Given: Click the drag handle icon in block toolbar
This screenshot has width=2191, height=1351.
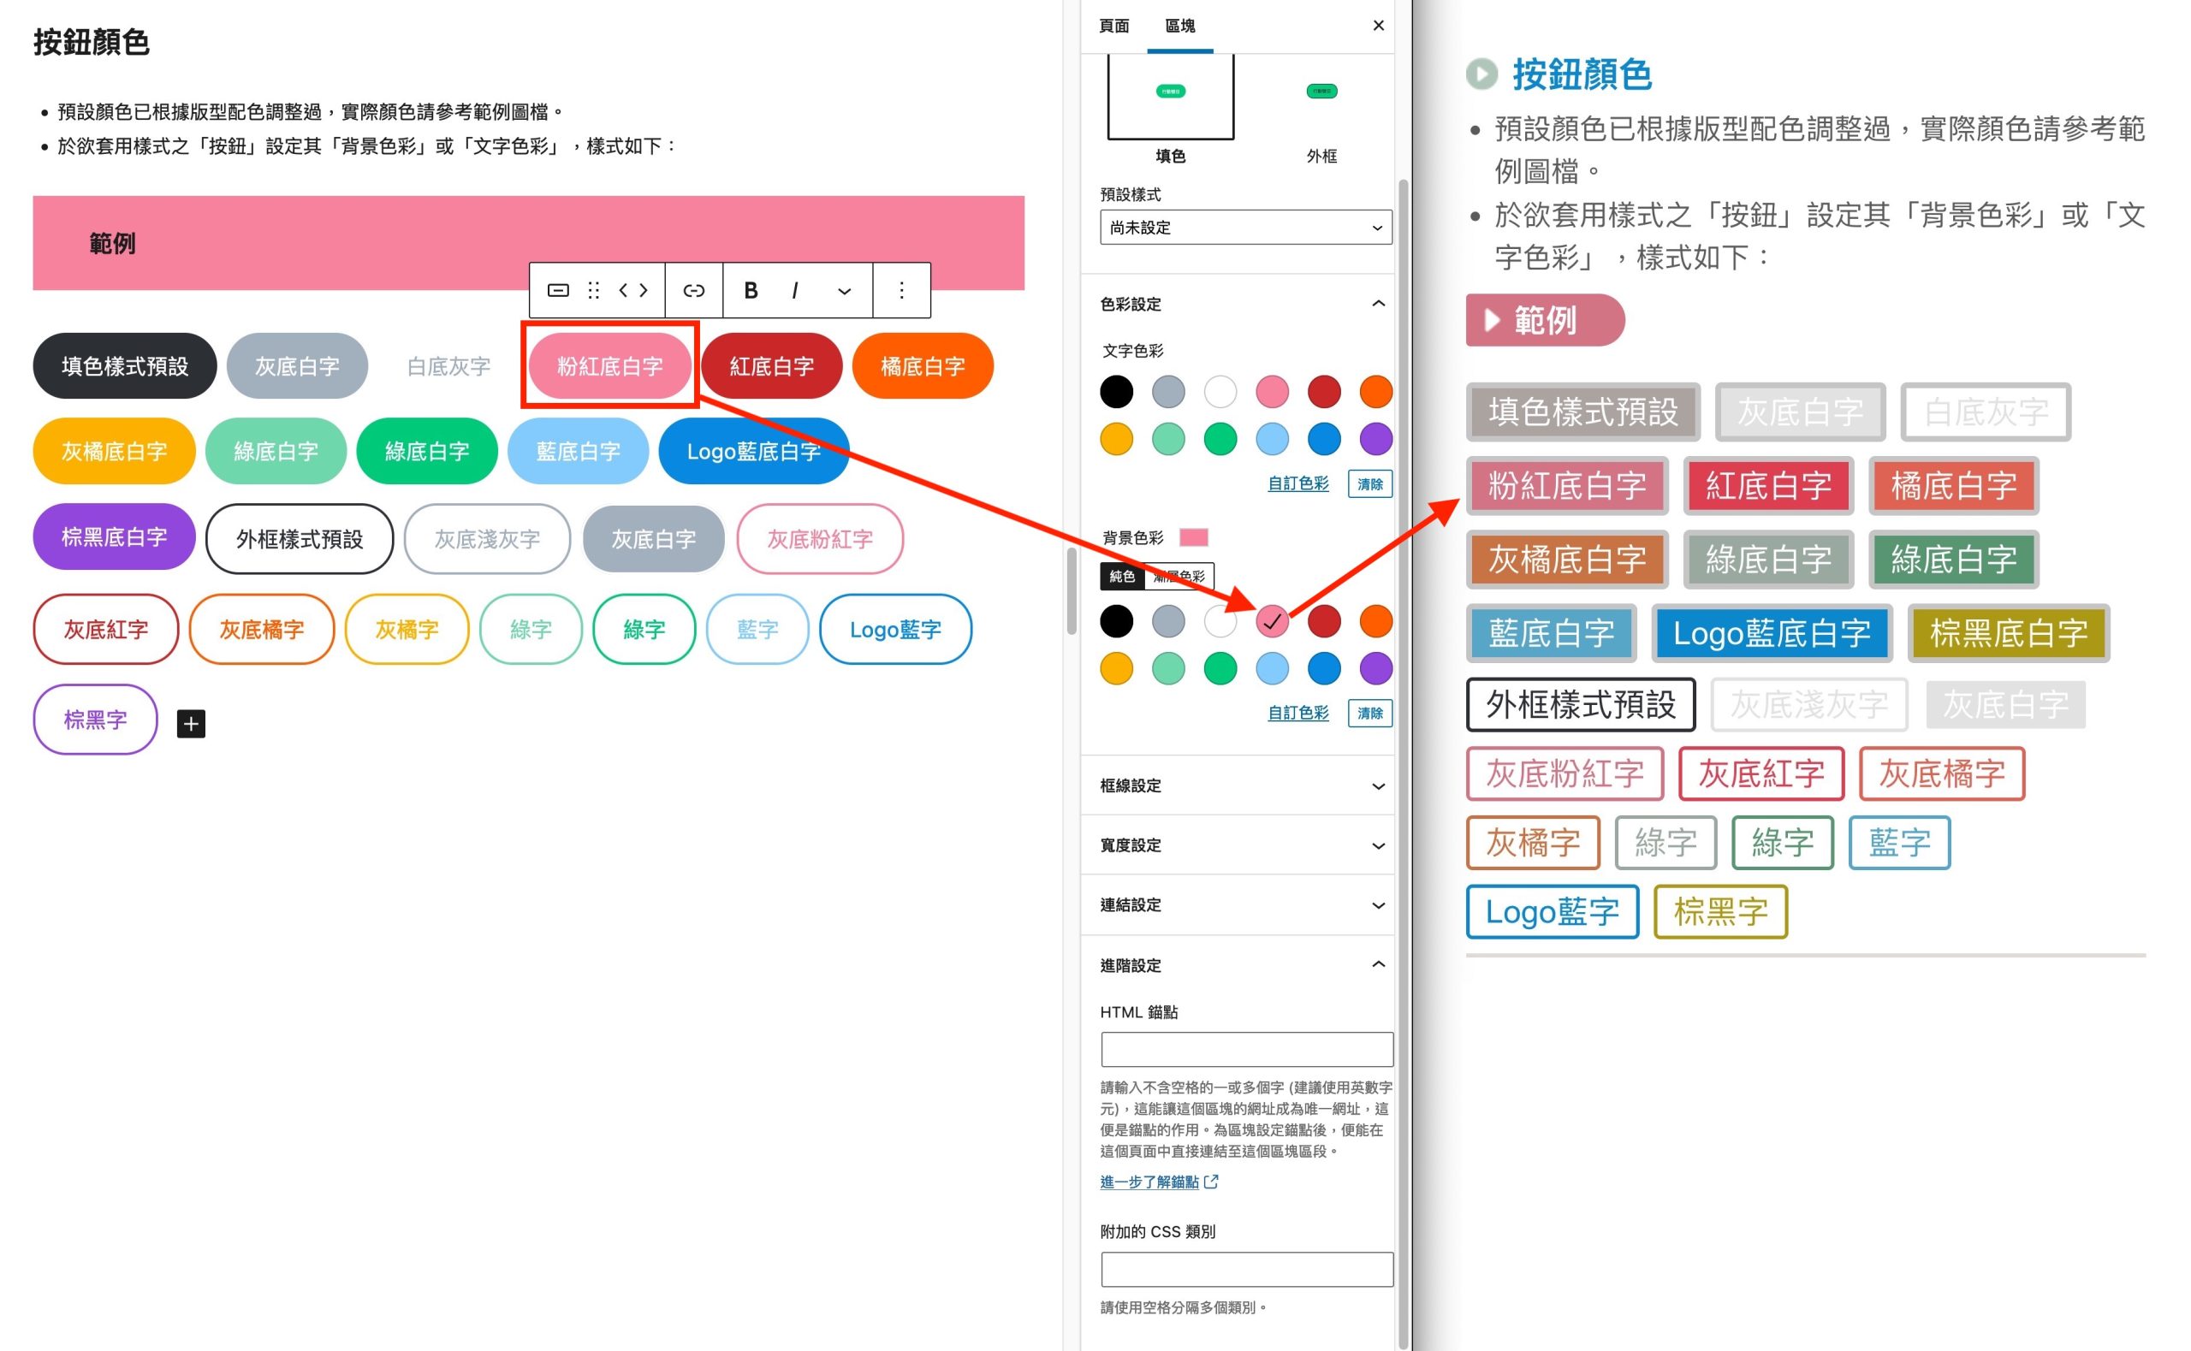Looking at the screenshot, I should click(x=593, y=290).
